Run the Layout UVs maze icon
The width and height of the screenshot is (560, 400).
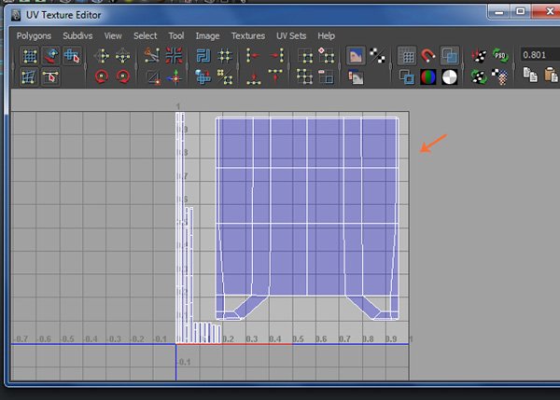(x=203, y=56)
